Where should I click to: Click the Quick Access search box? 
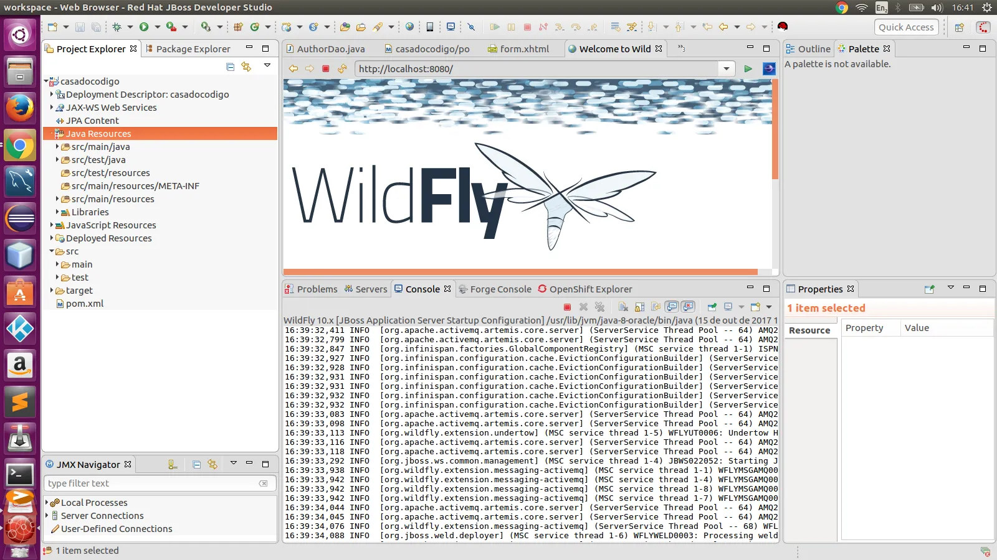click(x=906, y=27)
